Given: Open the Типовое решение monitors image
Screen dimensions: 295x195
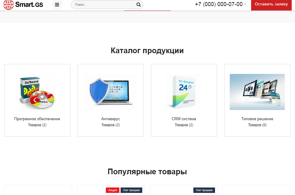Looking at the screenshot, I should (257, 92).
